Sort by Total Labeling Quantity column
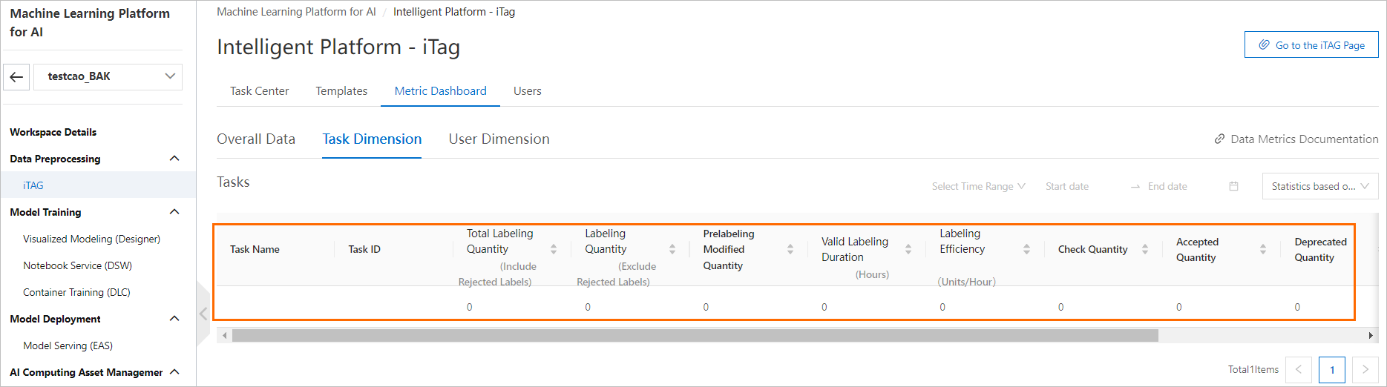The image size is (1387, 387). click(x=554, y=249)
